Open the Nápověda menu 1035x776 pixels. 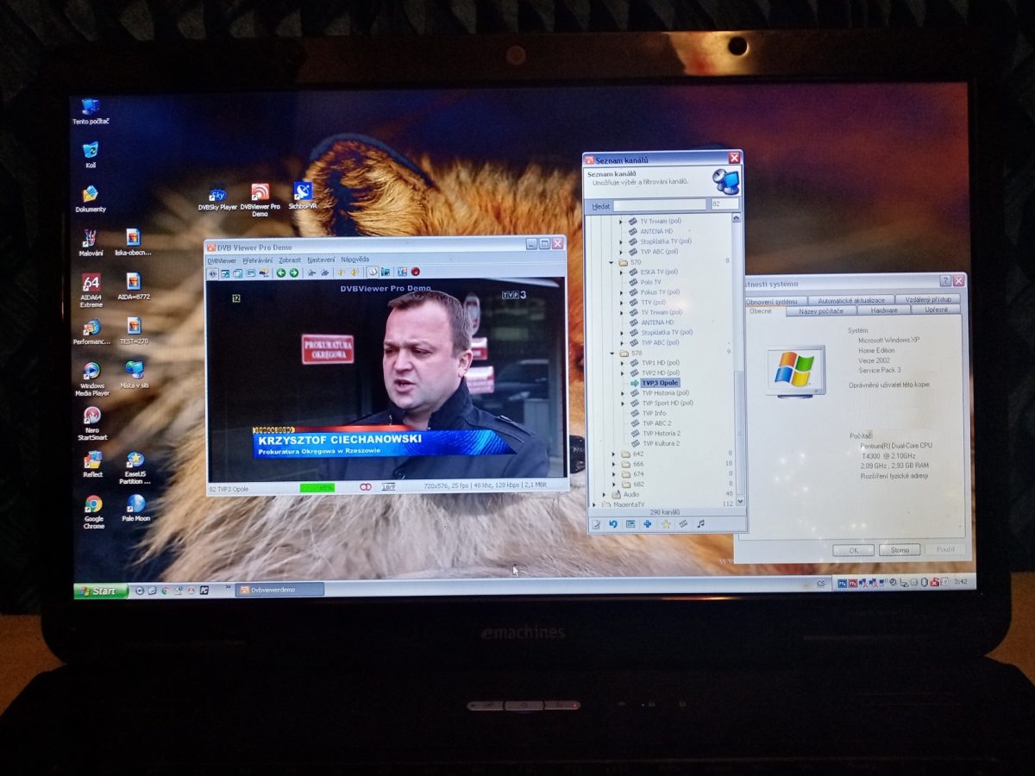coord(354,259)
